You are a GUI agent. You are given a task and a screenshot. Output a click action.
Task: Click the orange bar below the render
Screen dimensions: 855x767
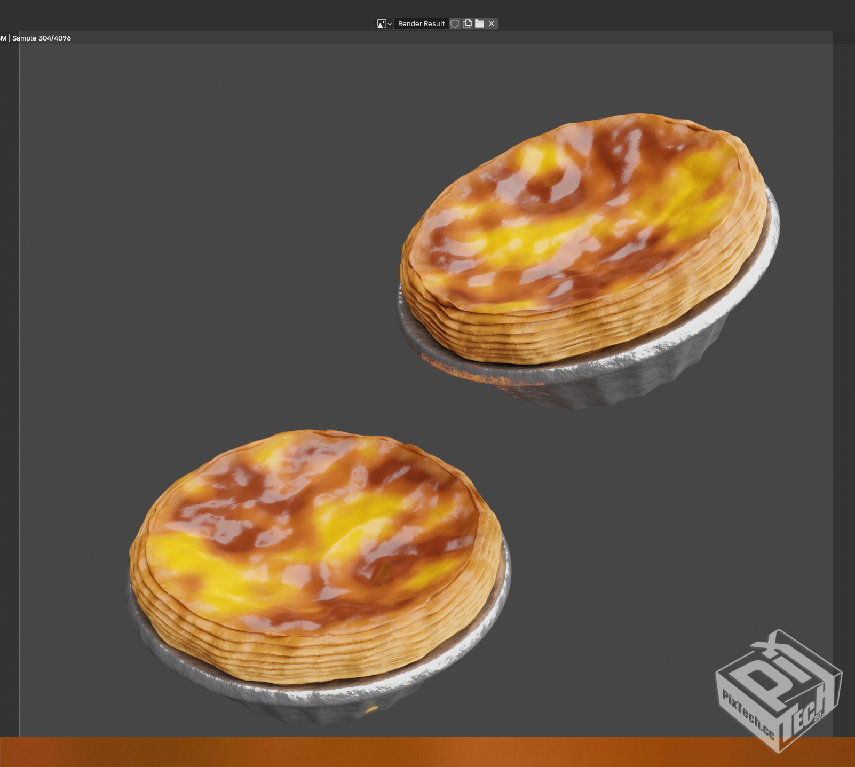pos(427,752)
